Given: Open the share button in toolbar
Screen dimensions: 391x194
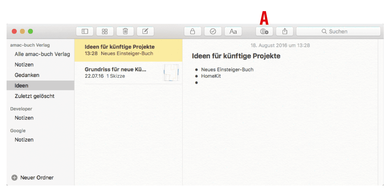Looking at the screenshot, I should pos(285,31).
